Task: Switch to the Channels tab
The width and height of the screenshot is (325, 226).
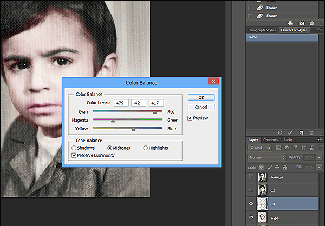Action: (270, 140)
